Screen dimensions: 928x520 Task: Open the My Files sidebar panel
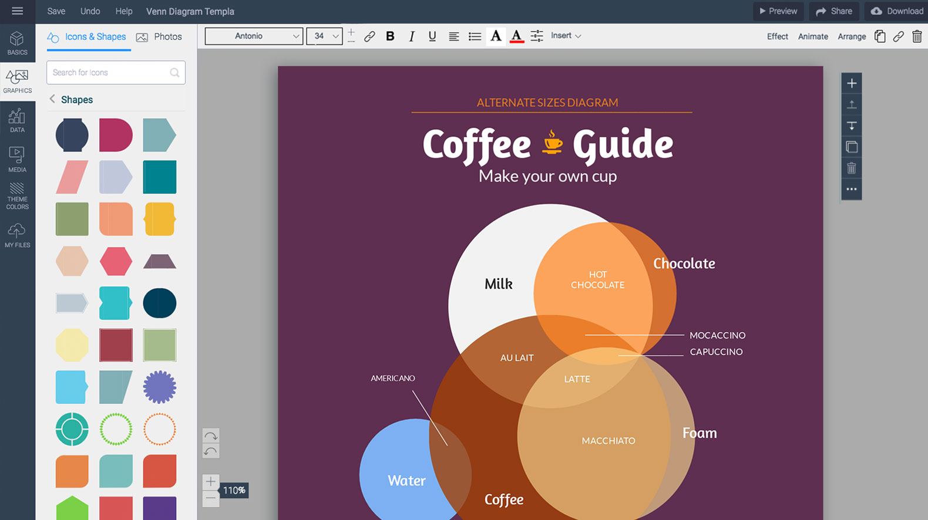click(17, 235)
